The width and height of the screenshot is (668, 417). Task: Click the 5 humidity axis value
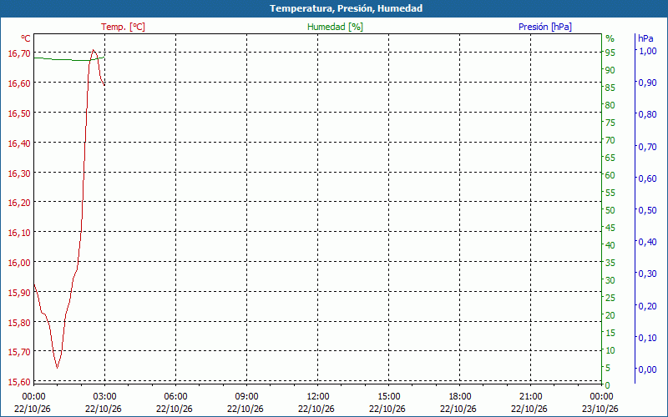click(608, 368)
